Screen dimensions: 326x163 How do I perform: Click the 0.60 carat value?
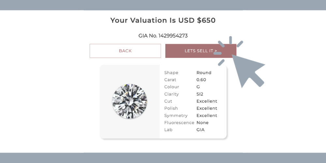point(201,80)
